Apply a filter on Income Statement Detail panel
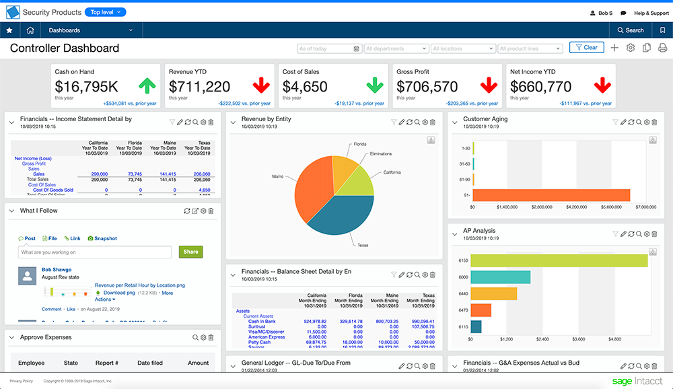This screenshot has width=673, height=389. click(173, 122)
